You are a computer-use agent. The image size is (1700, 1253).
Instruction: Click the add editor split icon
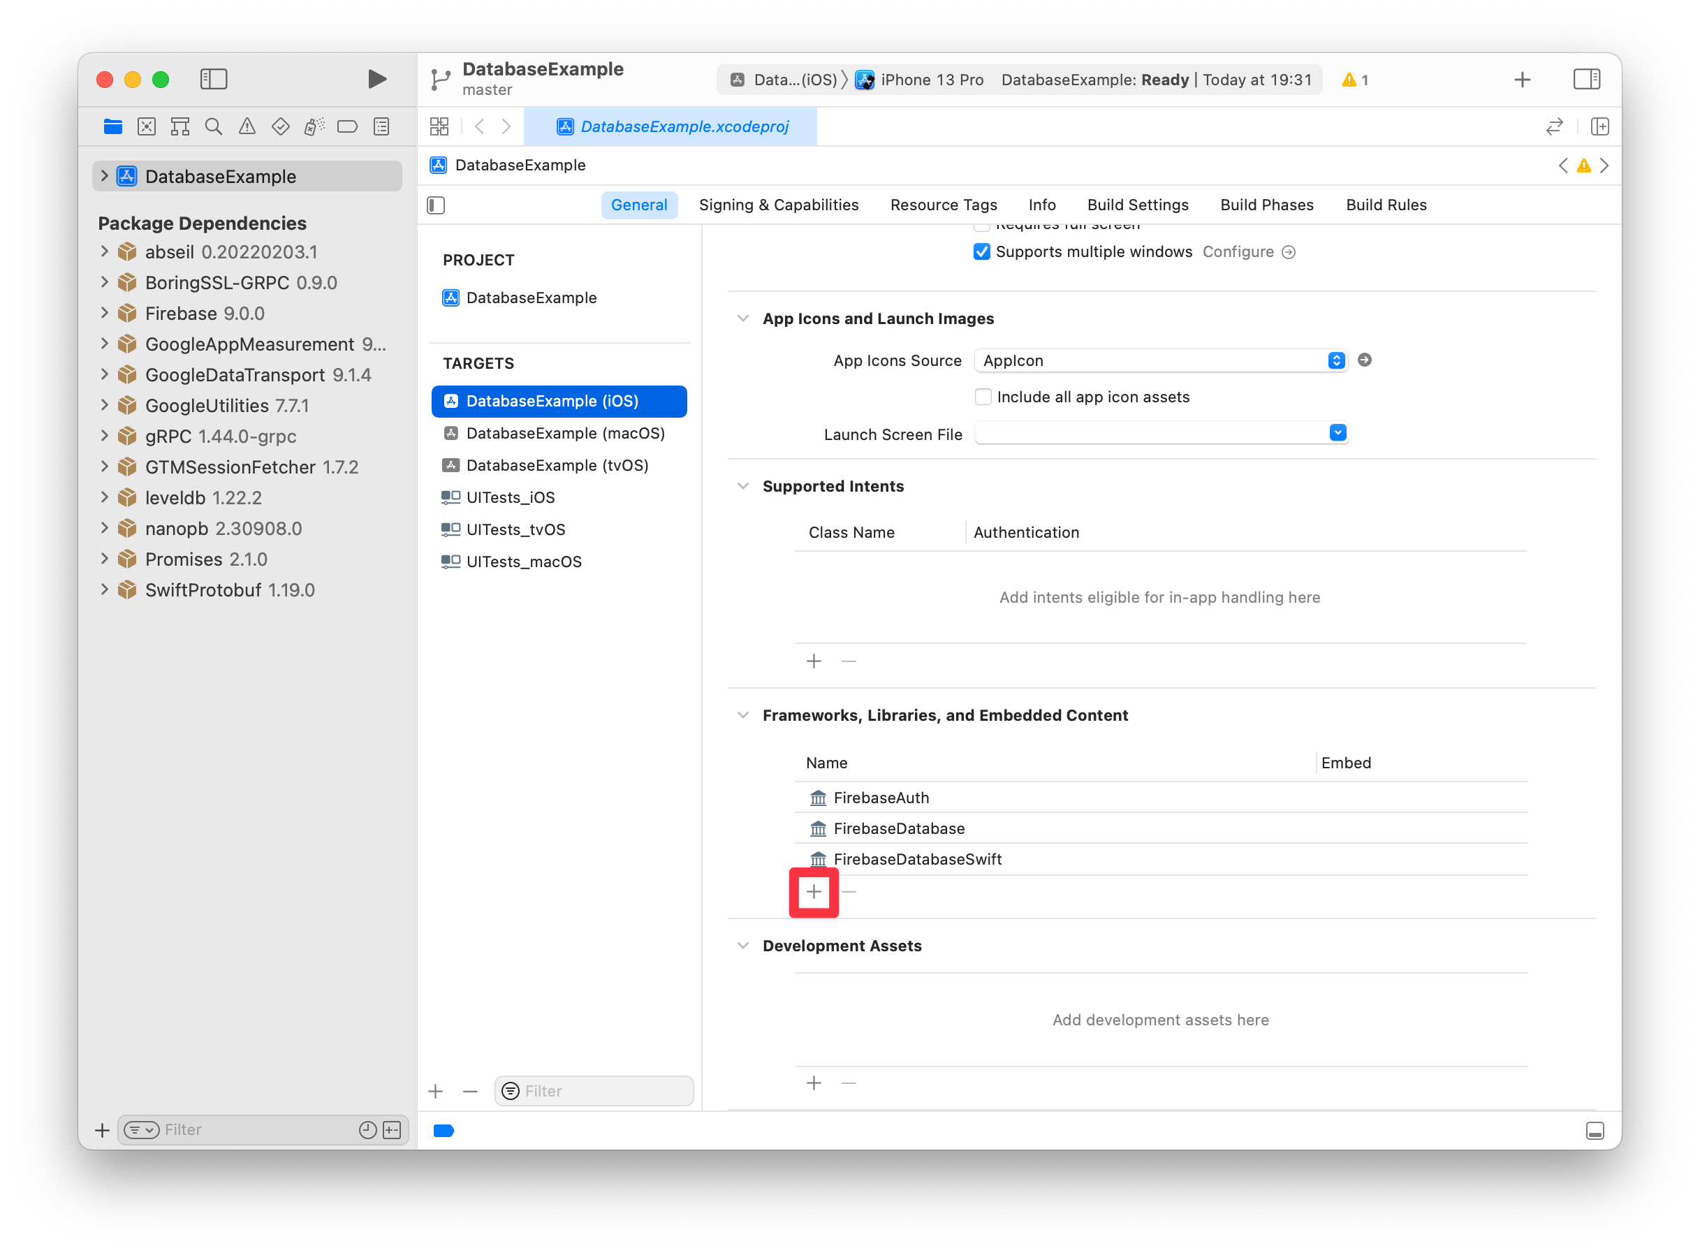[x=1599, y=126]
